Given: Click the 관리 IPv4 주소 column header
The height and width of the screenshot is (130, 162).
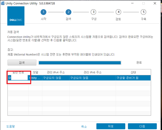Looking at the screenshot, I should pyautogui.click(x=56, y=72).
